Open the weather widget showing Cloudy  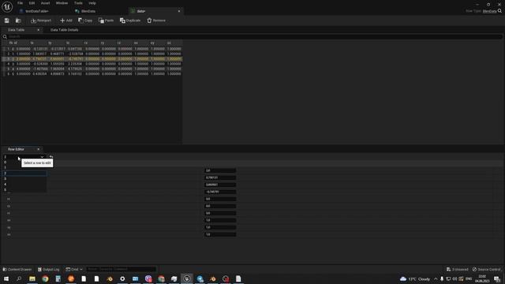coord(415,278)
